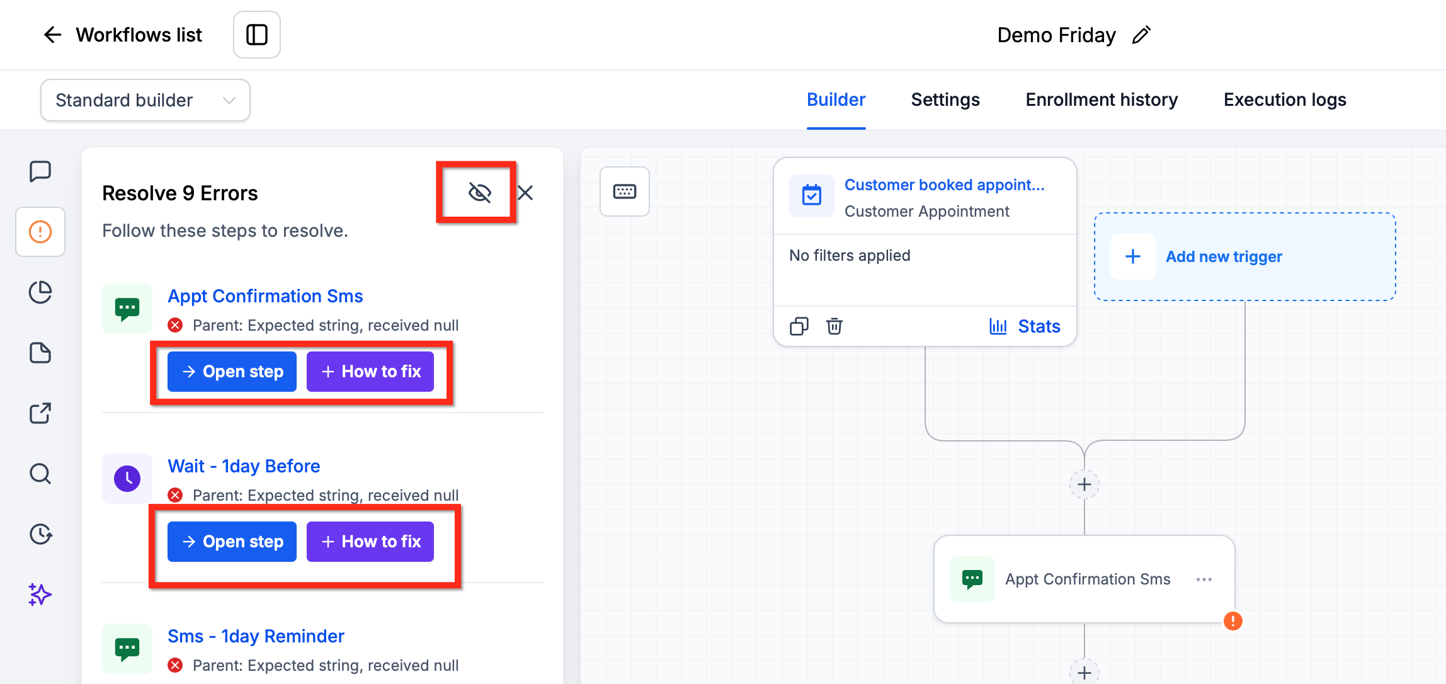Click How to fix for Appt Confirmation Sms
This screenshot has width=1446, height=684.
tap(370, 372)
